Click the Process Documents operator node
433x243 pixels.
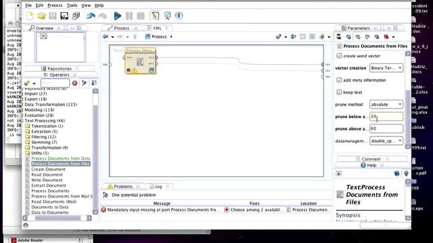point(140,61)
